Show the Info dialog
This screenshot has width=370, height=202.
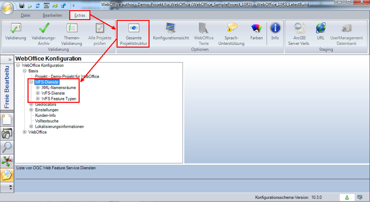(x=275, y=32)
